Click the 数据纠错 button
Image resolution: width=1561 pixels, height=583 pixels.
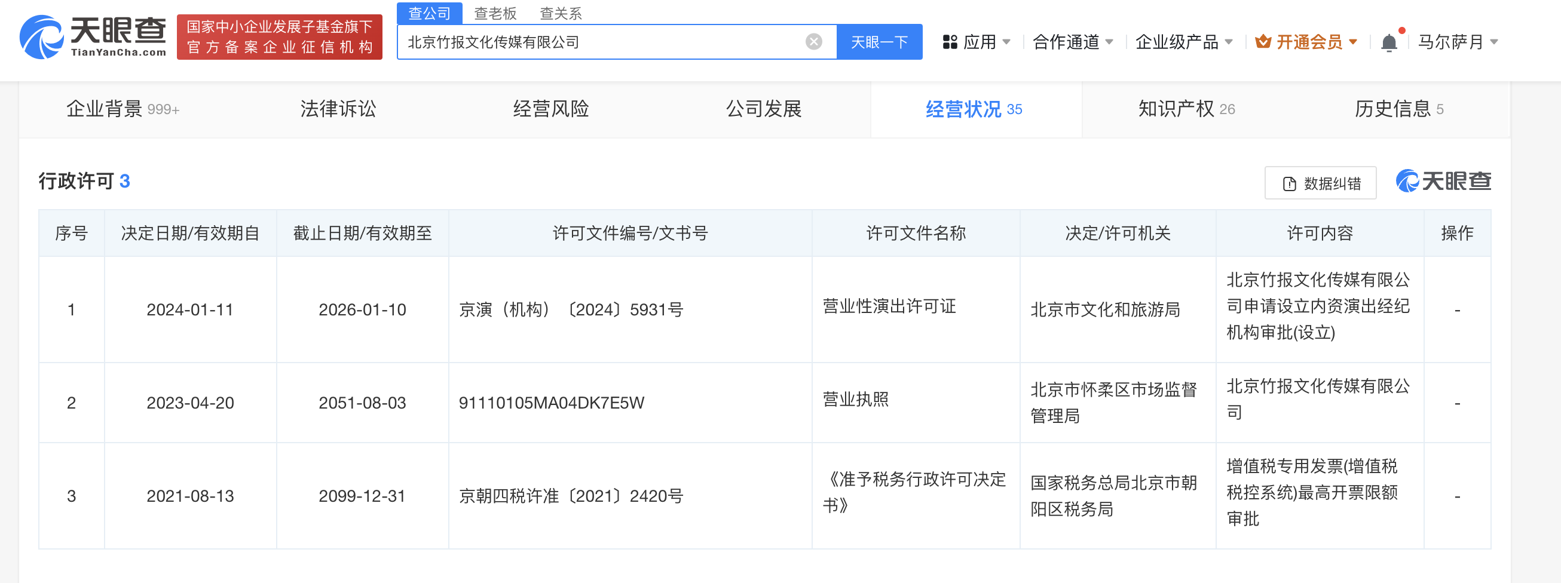coord(1320,183)
